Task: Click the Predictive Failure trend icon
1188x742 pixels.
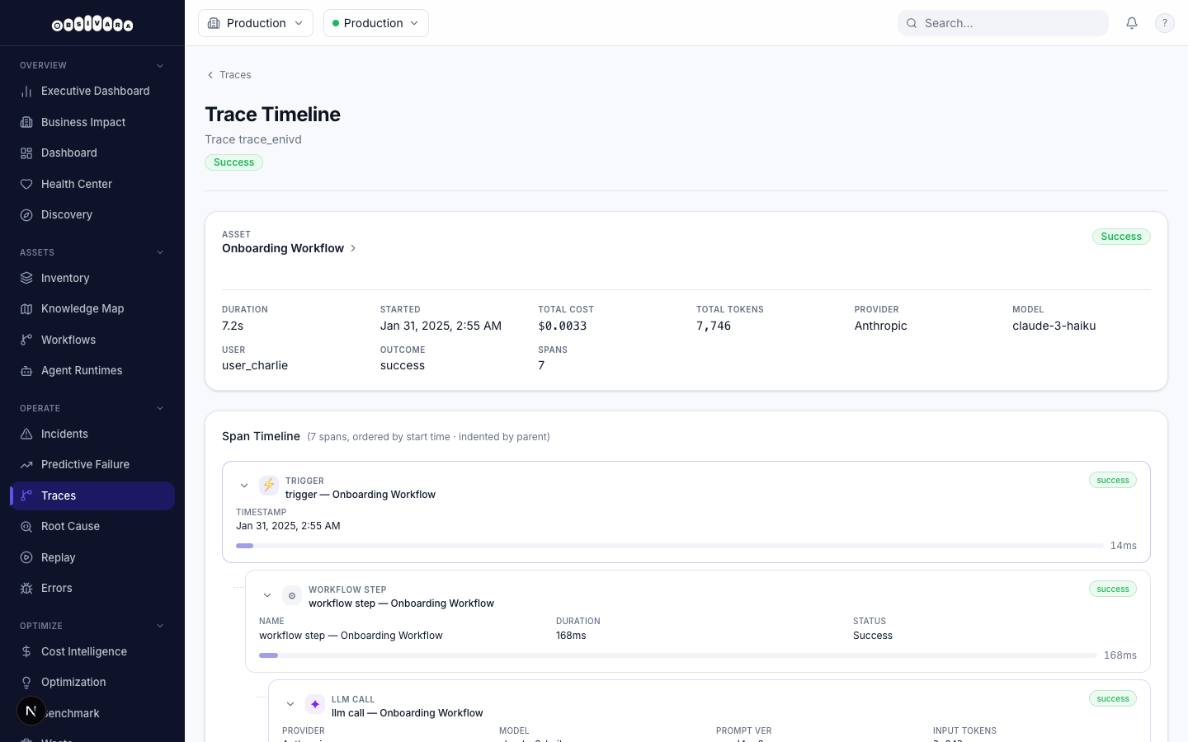Action: pyautogui.click(x=26, y=465)
